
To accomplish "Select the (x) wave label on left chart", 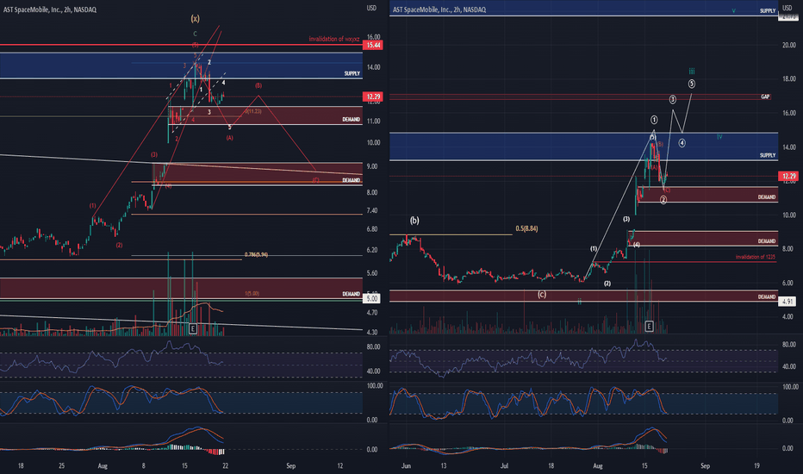I will click(x=195, y=18).
